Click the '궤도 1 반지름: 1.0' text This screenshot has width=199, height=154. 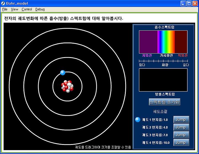click(x=155, y=120)
